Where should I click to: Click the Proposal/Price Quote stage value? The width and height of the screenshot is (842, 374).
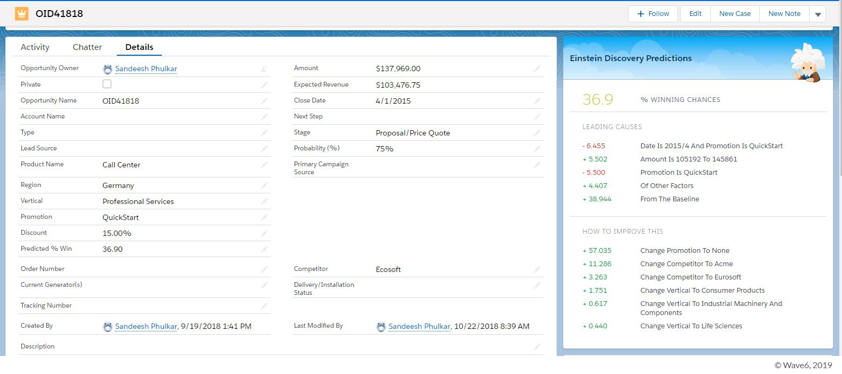tap(413, 133)
